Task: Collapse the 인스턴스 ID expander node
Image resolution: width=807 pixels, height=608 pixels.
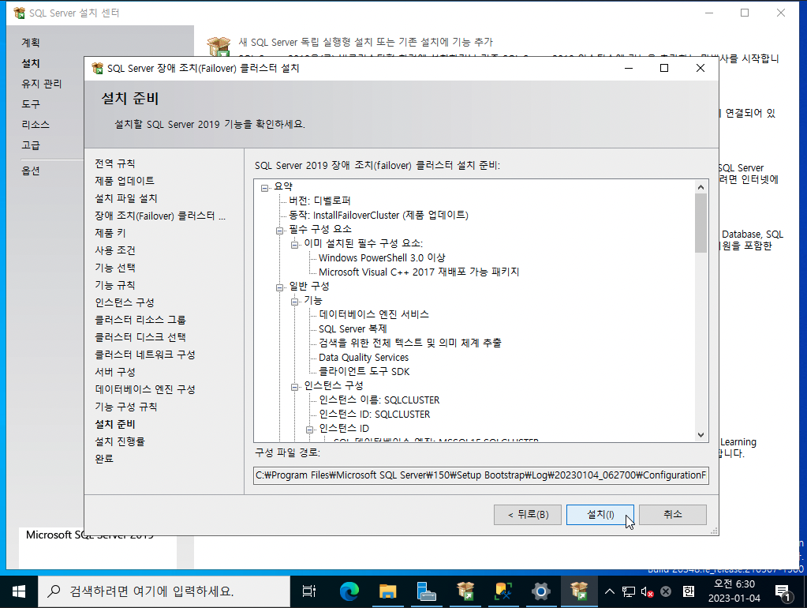Action: 309,430
